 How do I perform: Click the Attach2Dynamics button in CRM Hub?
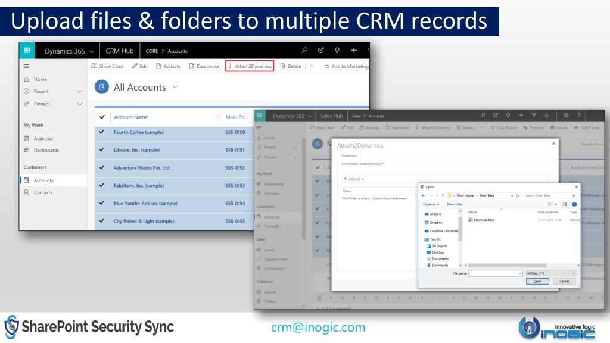point(250,66)
